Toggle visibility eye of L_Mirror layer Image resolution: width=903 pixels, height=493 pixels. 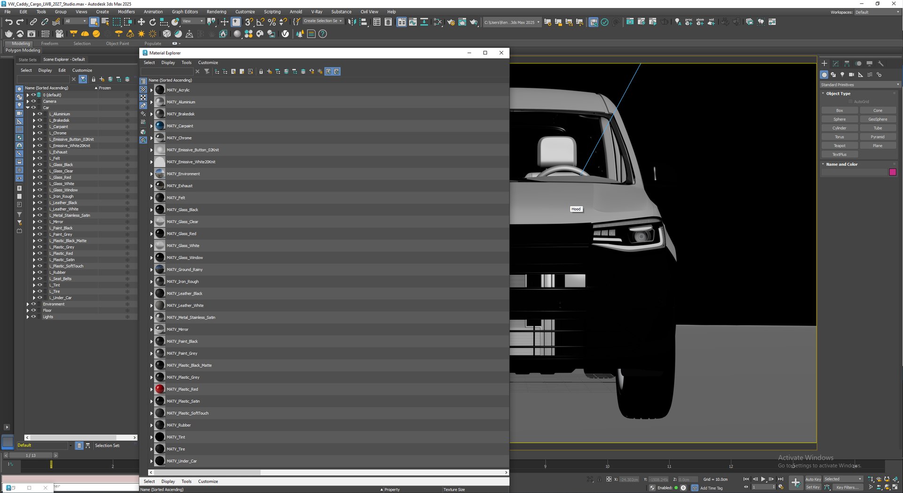(40, 222)
